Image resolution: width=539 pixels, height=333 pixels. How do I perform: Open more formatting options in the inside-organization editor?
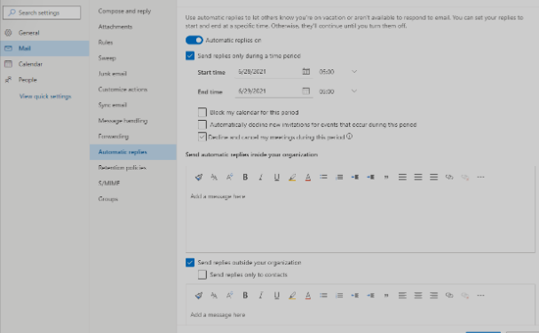(x=480, y=178)
